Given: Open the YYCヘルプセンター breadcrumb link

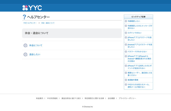Looking at the screenshot, I should click(30, 23).
